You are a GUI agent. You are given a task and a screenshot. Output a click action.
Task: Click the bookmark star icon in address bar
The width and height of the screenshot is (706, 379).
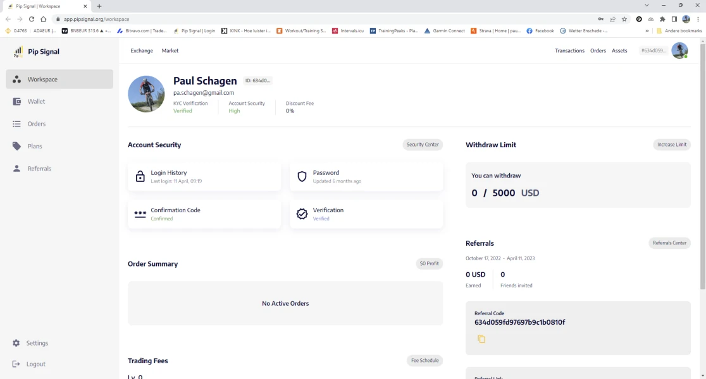click(x=624, y=20)
